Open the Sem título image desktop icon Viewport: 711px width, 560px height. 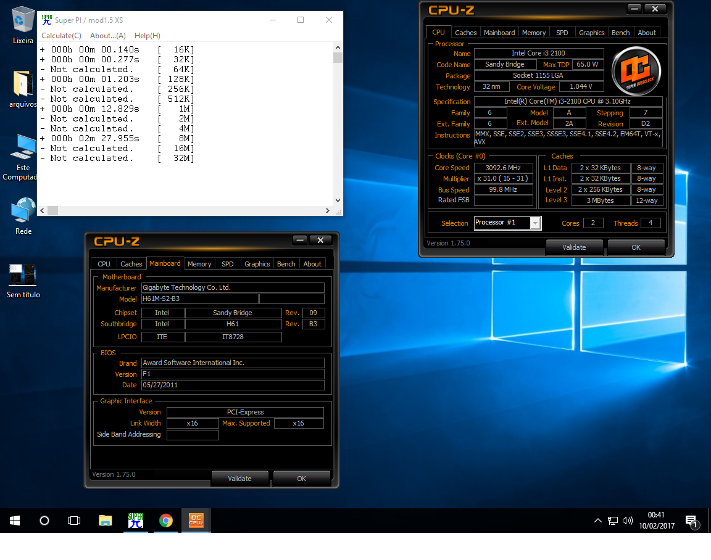pos(23,281)
